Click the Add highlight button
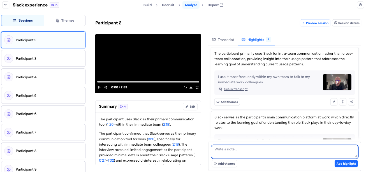Viewport: 366px width, 172px height. 346,164
